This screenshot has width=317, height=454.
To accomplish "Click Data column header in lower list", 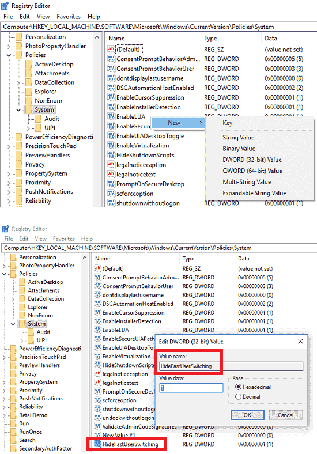I will 244,258.
